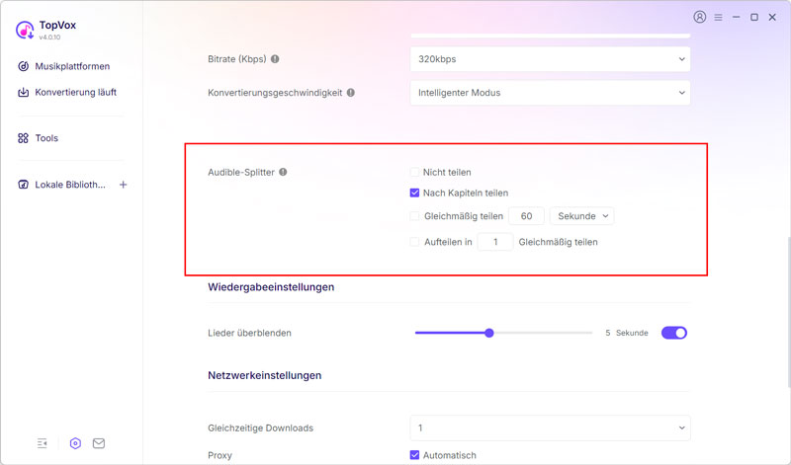
Task: Open the user account icon
Action: click(x=700, y=17)
